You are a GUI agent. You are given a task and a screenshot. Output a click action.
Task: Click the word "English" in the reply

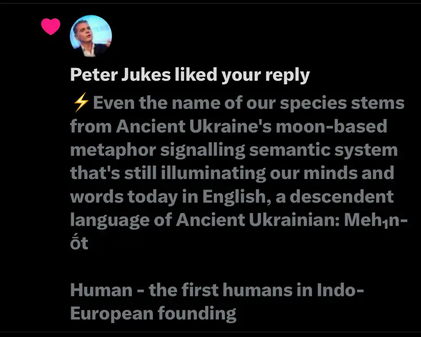coord(260,196)
